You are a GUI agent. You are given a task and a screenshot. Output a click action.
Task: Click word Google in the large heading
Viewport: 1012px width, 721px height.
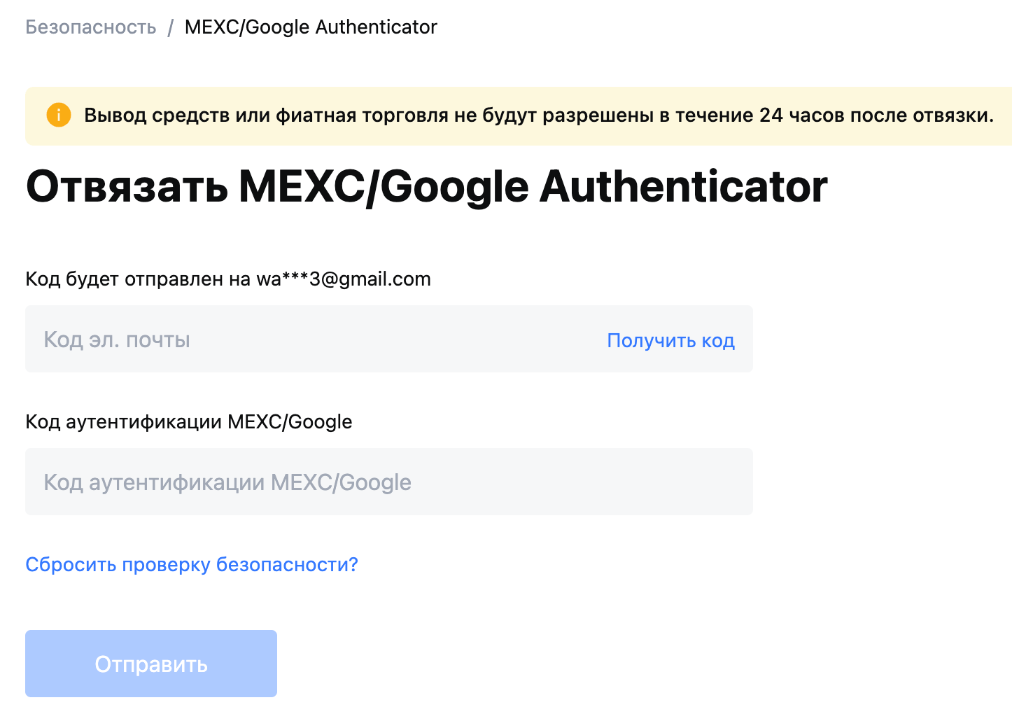[454, 188]
